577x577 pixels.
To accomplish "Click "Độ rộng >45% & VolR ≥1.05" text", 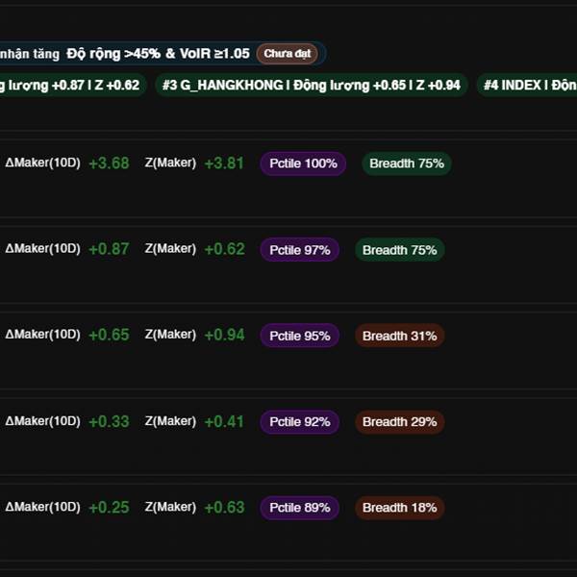I will pyautogui.click(x=159, y=54).
